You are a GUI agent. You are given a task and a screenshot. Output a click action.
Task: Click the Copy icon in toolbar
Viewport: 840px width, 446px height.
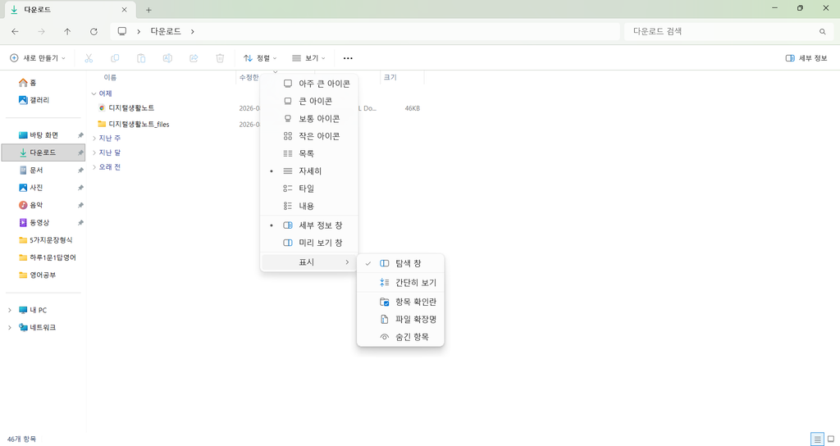pos(115,58)
